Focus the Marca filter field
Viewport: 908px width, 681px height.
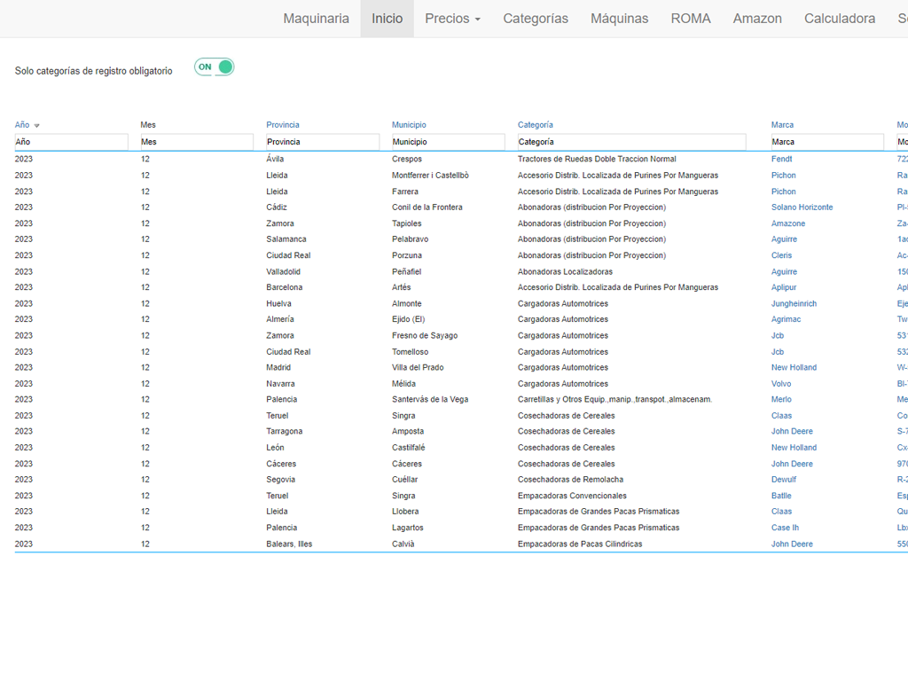point(827,142)
